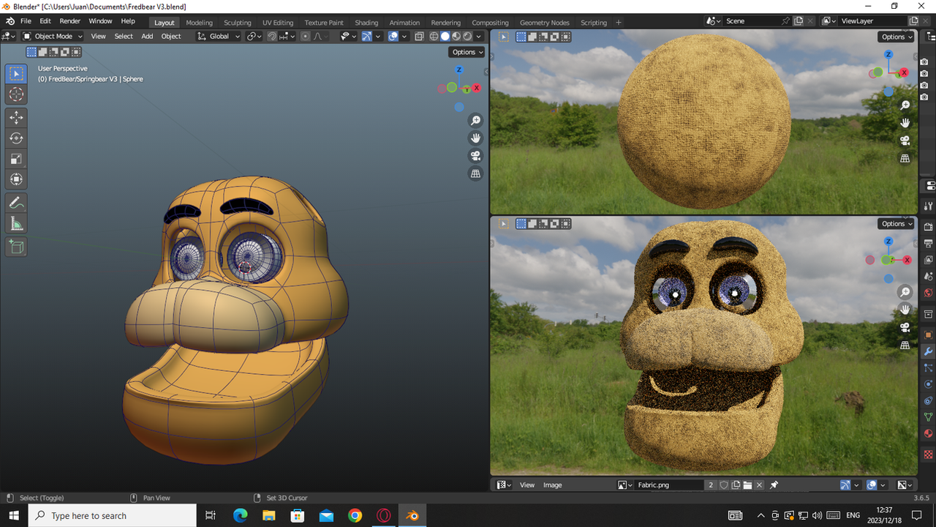Select the 3D Cursor tool
Image resolution: width=936 pixels, height=527 pixels.
16,94
